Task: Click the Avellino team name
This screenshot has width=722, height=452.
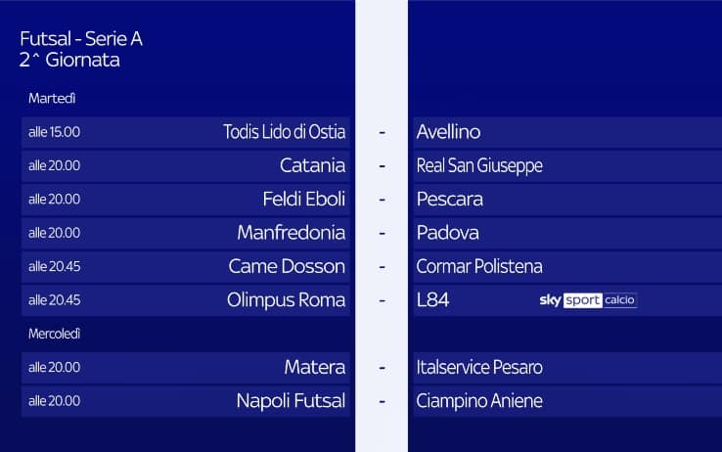Action: pos(448,132)
